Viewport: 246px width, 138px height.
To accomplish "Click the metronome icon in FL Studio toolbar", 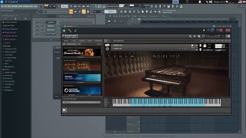I will coord(71,7).
